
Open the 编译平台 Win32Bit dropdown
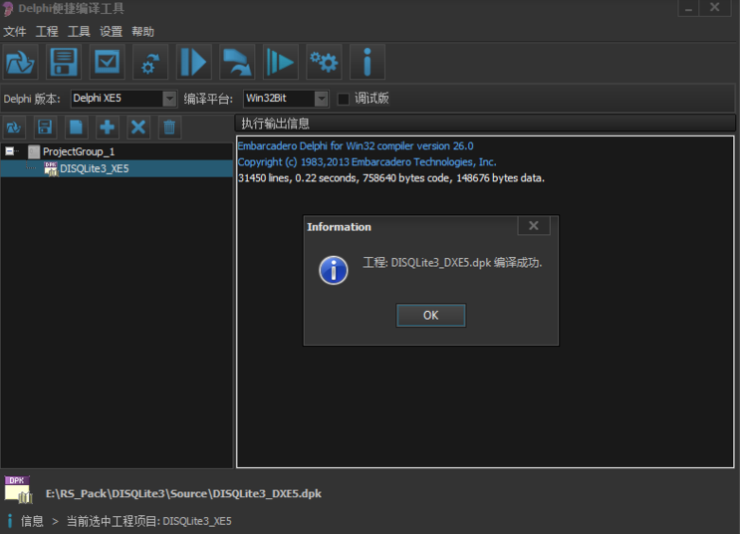click(x=322, y=99)
